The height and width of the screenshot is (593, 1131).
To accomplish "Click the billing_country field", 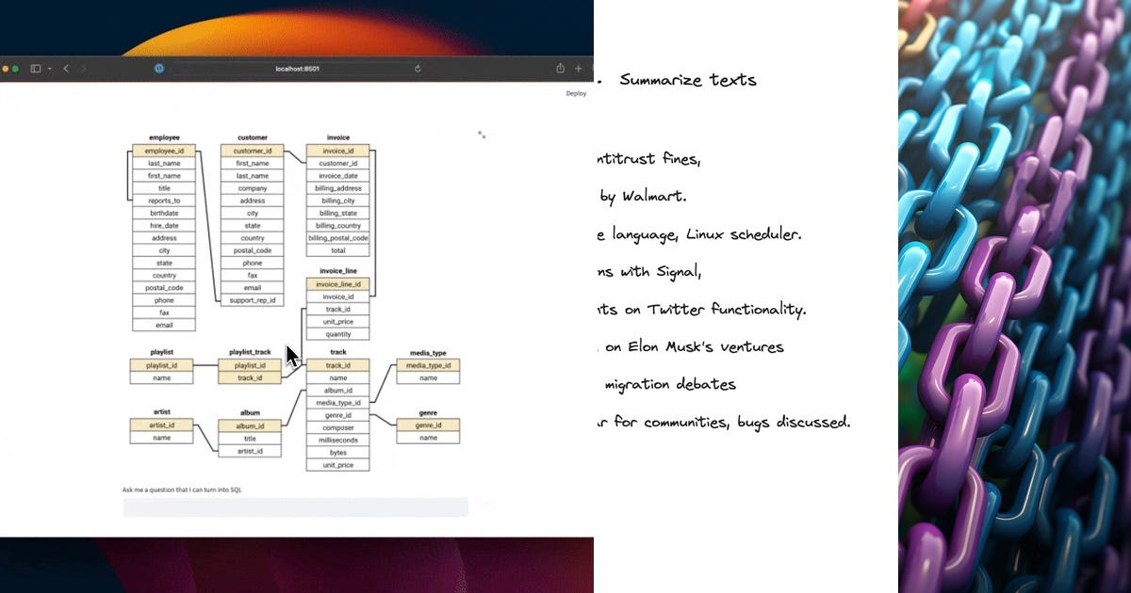I will pyautogui.click(x=337, y=226).
